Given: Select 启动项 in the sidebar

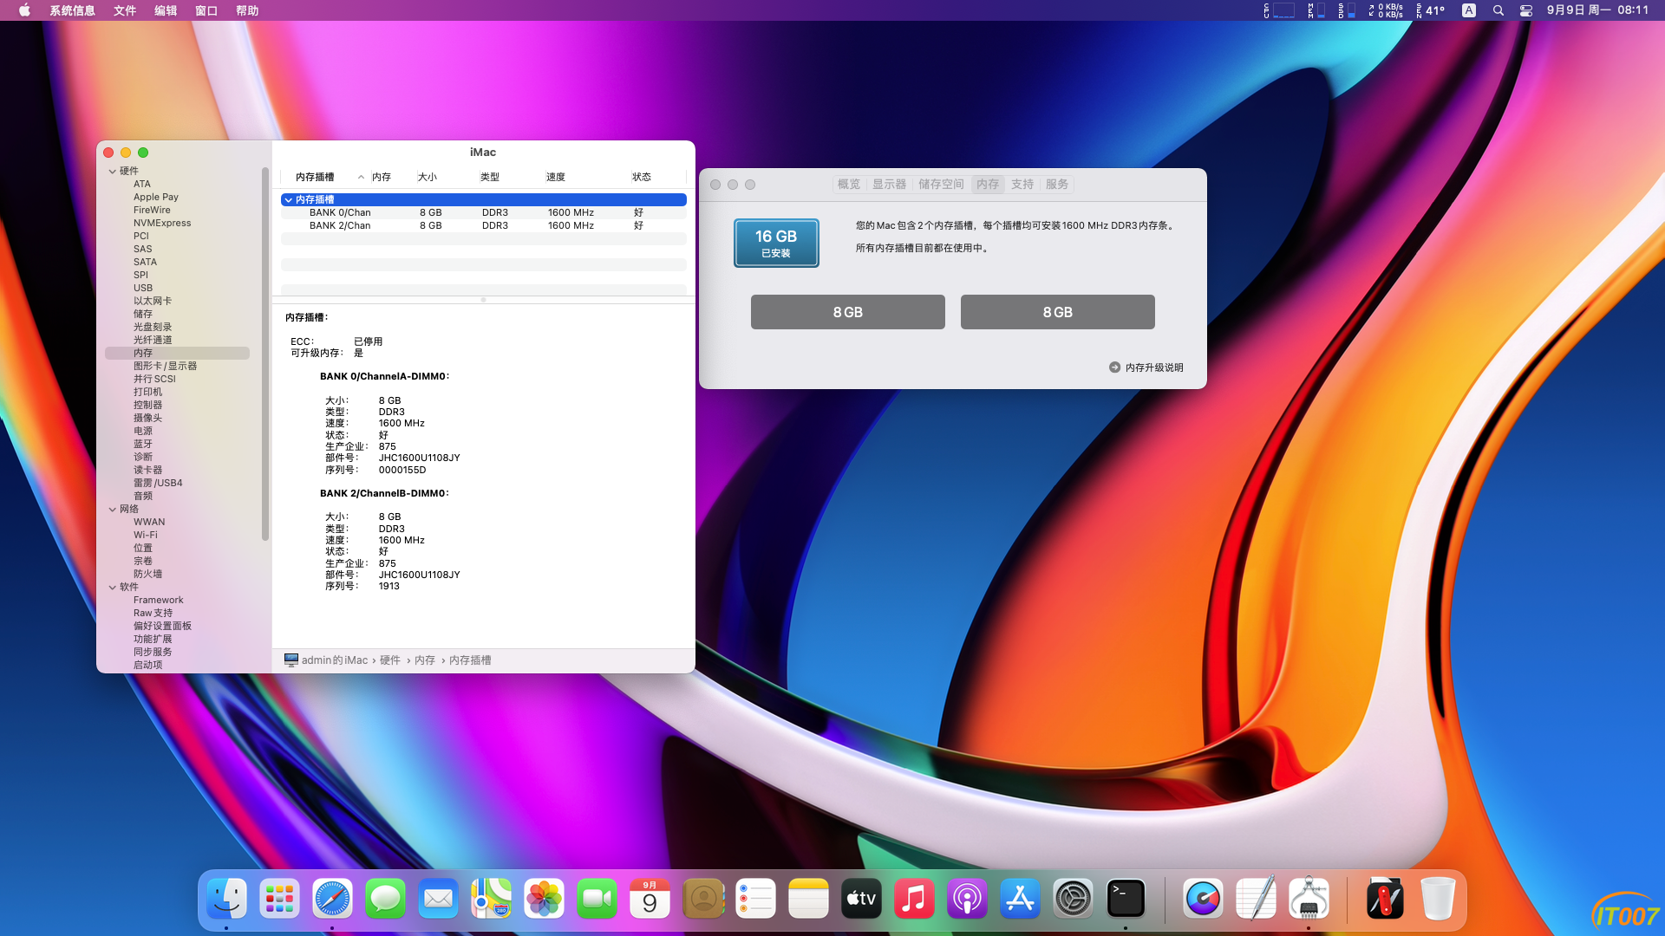Looking at the screenshot, I should point(147,666).
